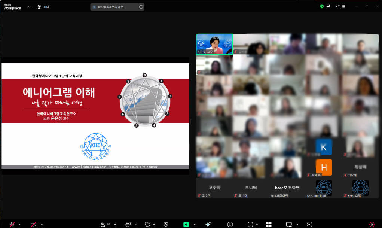The height and width of the screenshot is (228, 382).
Task: Click the www.kenneagram.com link on the slide
Action: (x=89, y=167)
